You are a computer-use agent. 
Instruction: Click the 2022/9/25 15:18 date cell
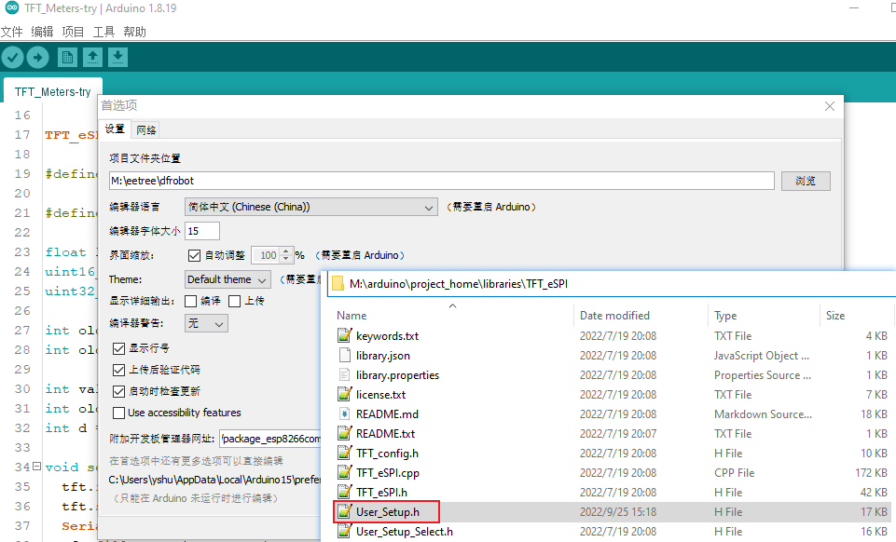[x=618, y=512]
